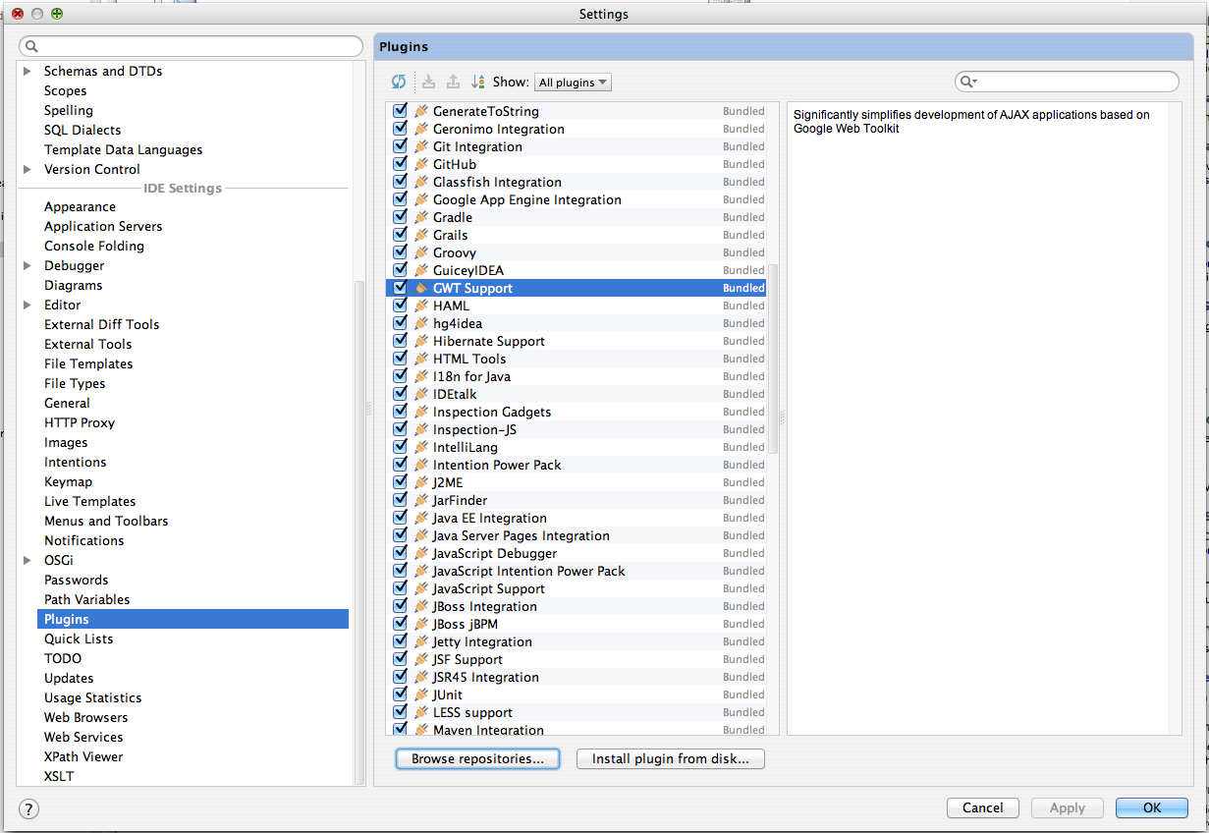This screenshot has width=1209, height=833.
Task: Click Install plugin from disk button
Action: tap(671, 758)
